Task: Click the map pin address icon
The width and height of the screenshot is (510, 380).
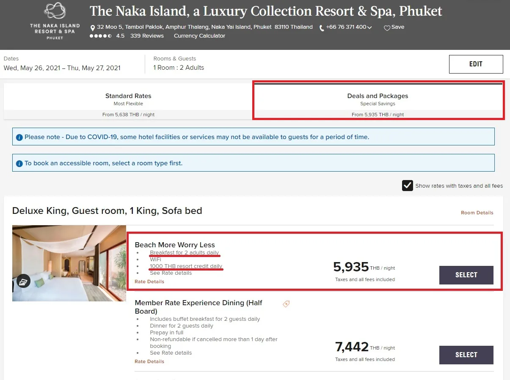Action: 93,27
